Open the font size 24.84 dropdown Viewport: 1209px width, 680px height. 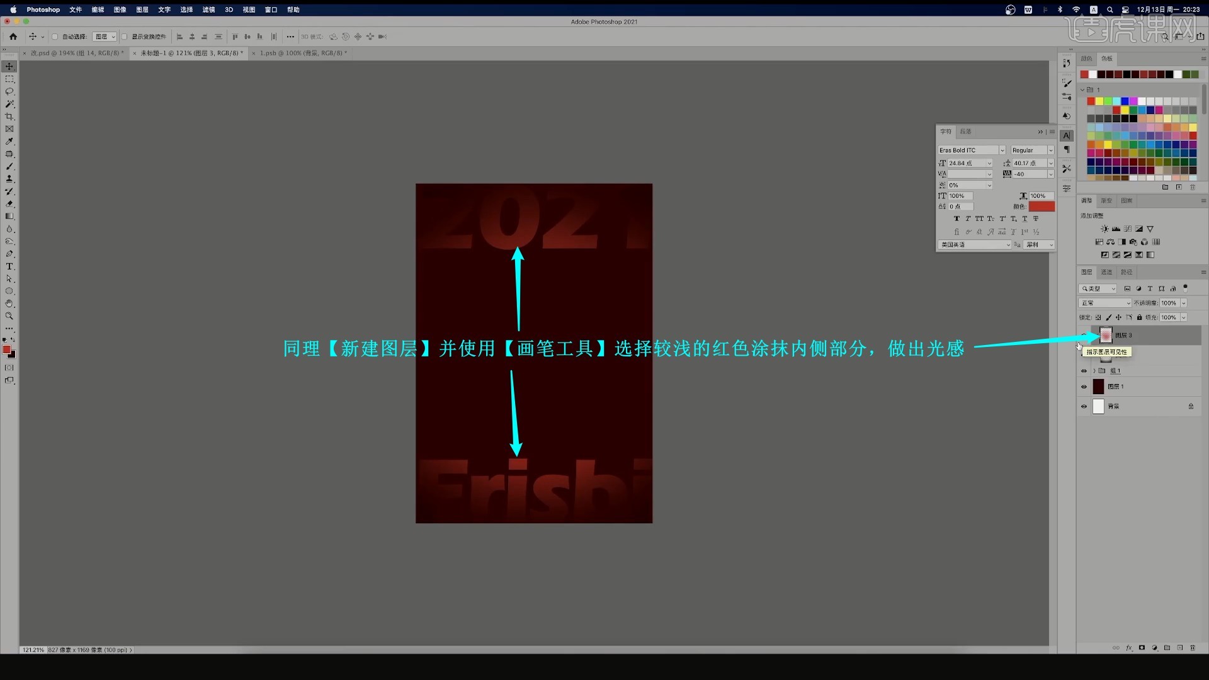[989, 163]
